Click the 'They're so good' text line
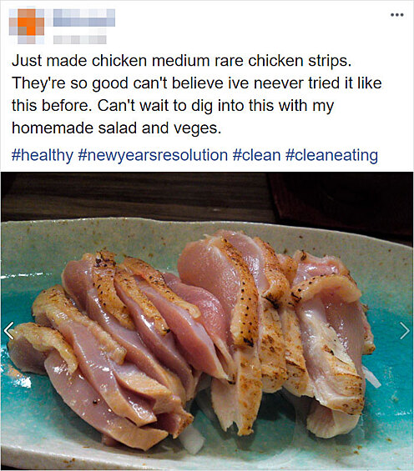The image size is (414, 471). [197, 83]
